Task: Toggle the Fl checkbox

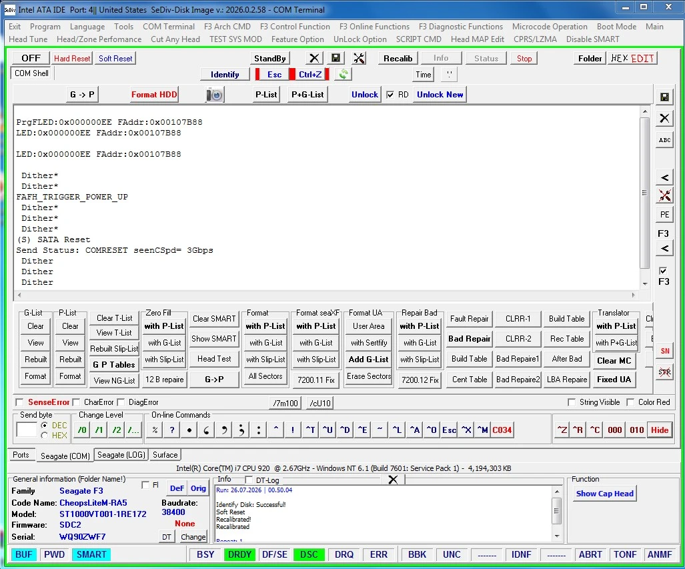Action: click(145, 485)
